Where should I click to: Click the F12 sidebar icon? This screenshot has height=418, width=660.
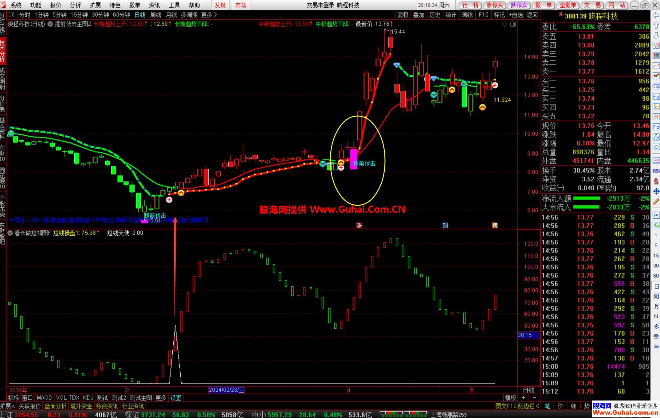point(656,127)
